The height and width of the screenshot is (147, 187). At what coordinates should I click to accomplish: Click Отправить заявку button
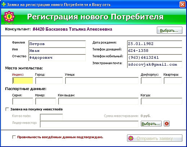(155, 138)
